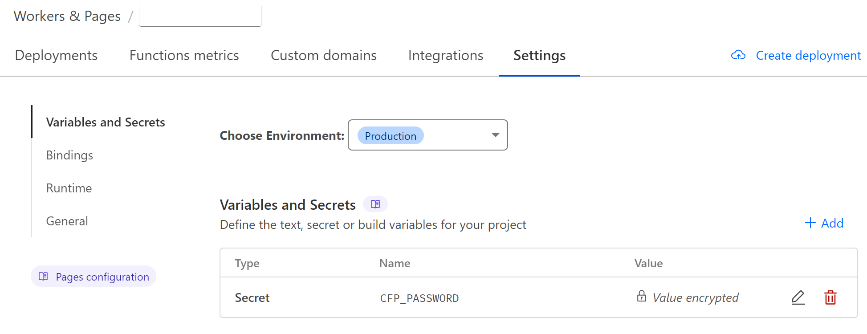Click the cloud upload icon beside Create deployment
Viewport: 867px width, 334px height.
click(738, 55)
